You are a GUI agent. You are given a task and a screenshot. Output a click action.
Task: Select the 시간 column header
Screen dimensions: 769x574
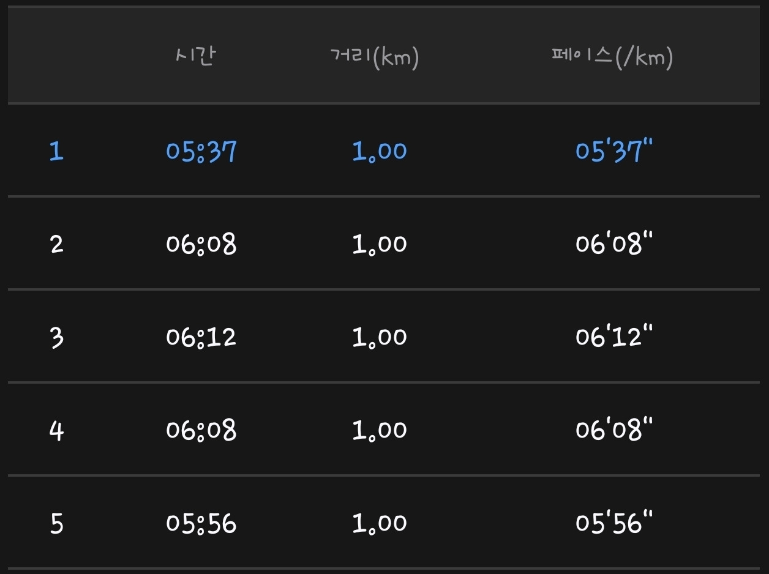(x=195, y=56)
